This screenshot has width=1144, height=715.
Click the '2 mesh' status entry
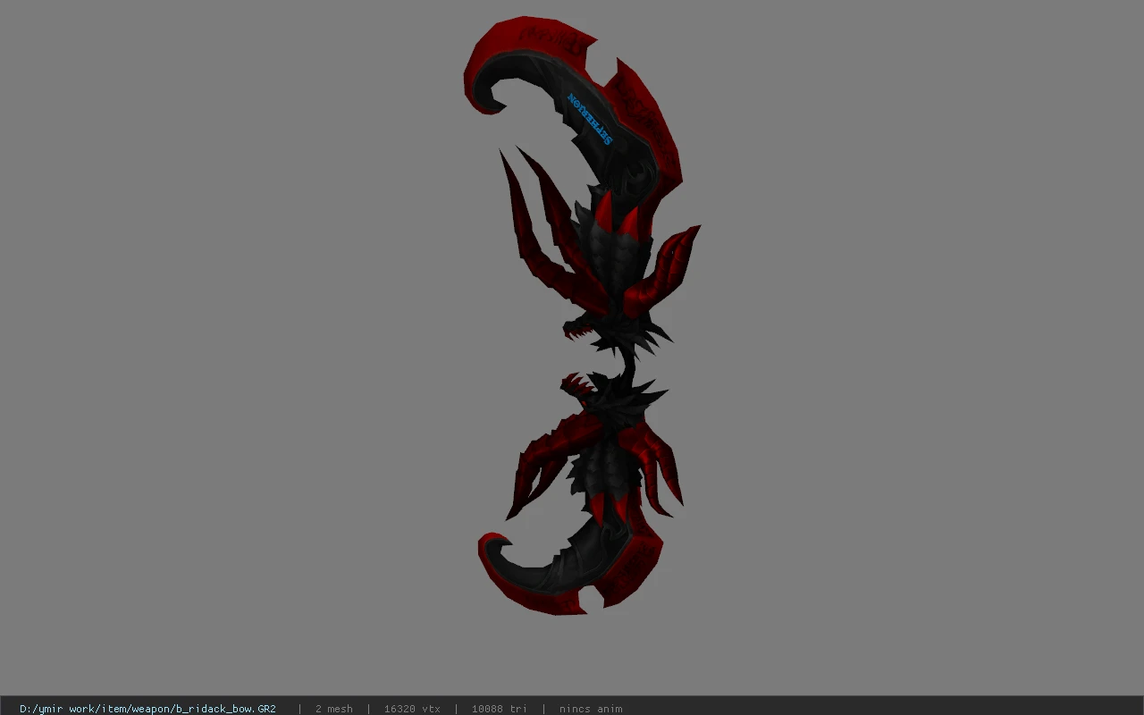[334, 709]
